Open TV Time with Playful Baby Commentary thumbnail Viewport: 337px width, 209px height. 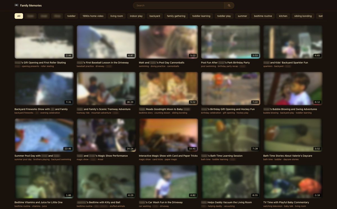pyautogui.click(x=293, y=182)
